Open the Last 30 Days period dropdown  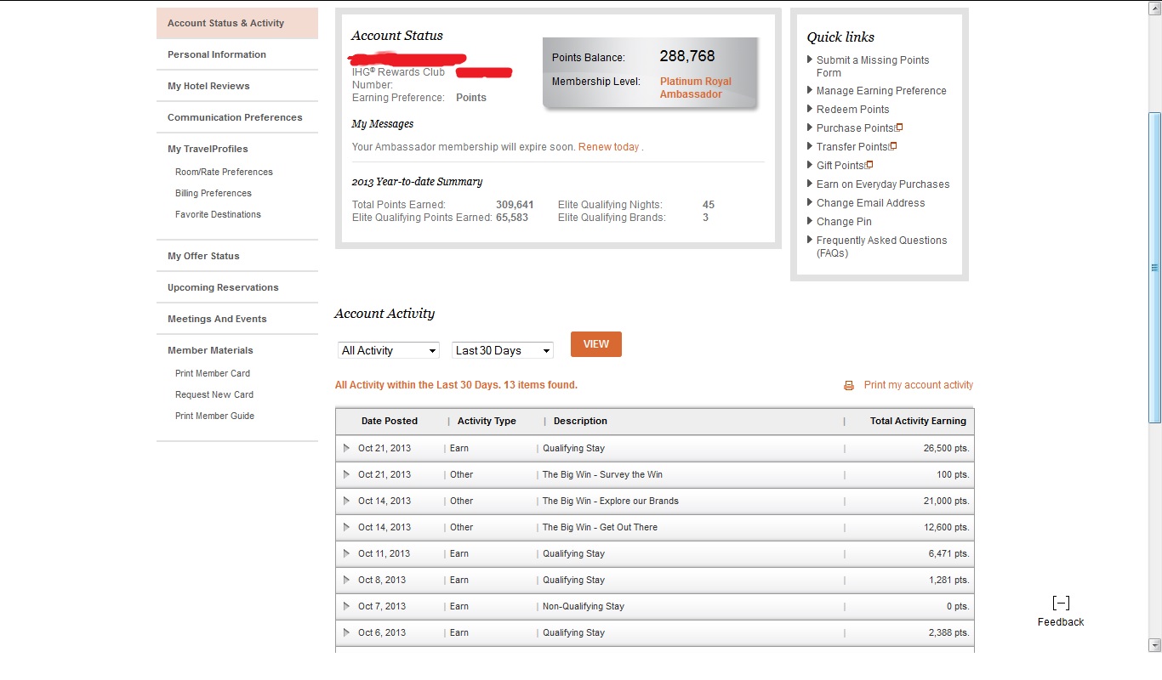[x=502, y=350]
